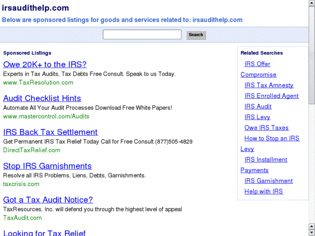
Task: Select the IRS Enrolled Agent related search
Action: (x=271, y=96)
